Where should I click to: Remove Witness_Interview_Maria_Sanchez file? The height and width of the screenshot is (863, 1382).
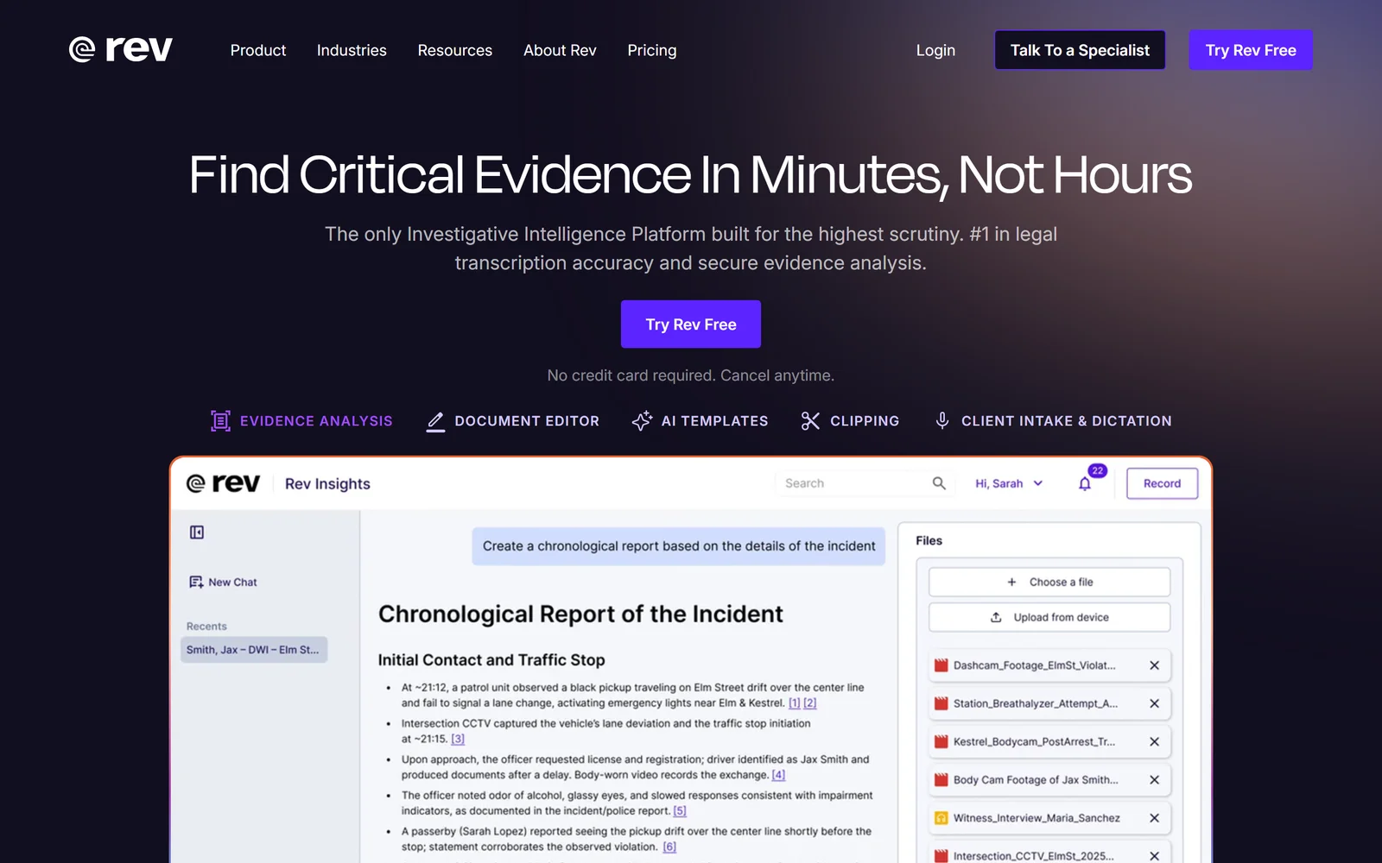pyautogui.click(x=1154, y=818)
